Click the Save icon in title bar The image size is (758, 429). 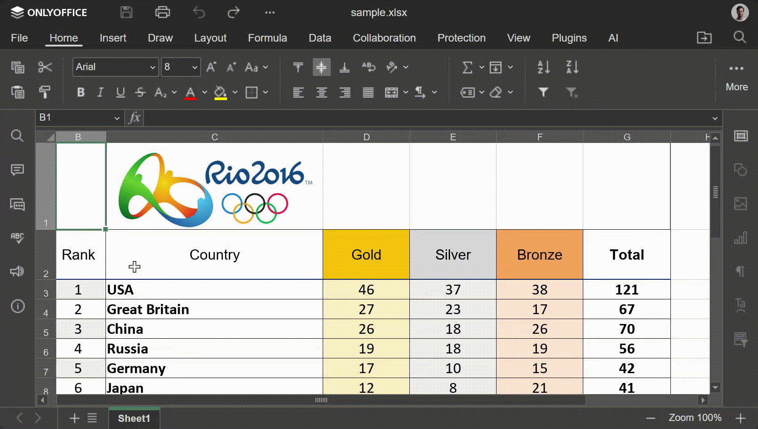point(126,13)
